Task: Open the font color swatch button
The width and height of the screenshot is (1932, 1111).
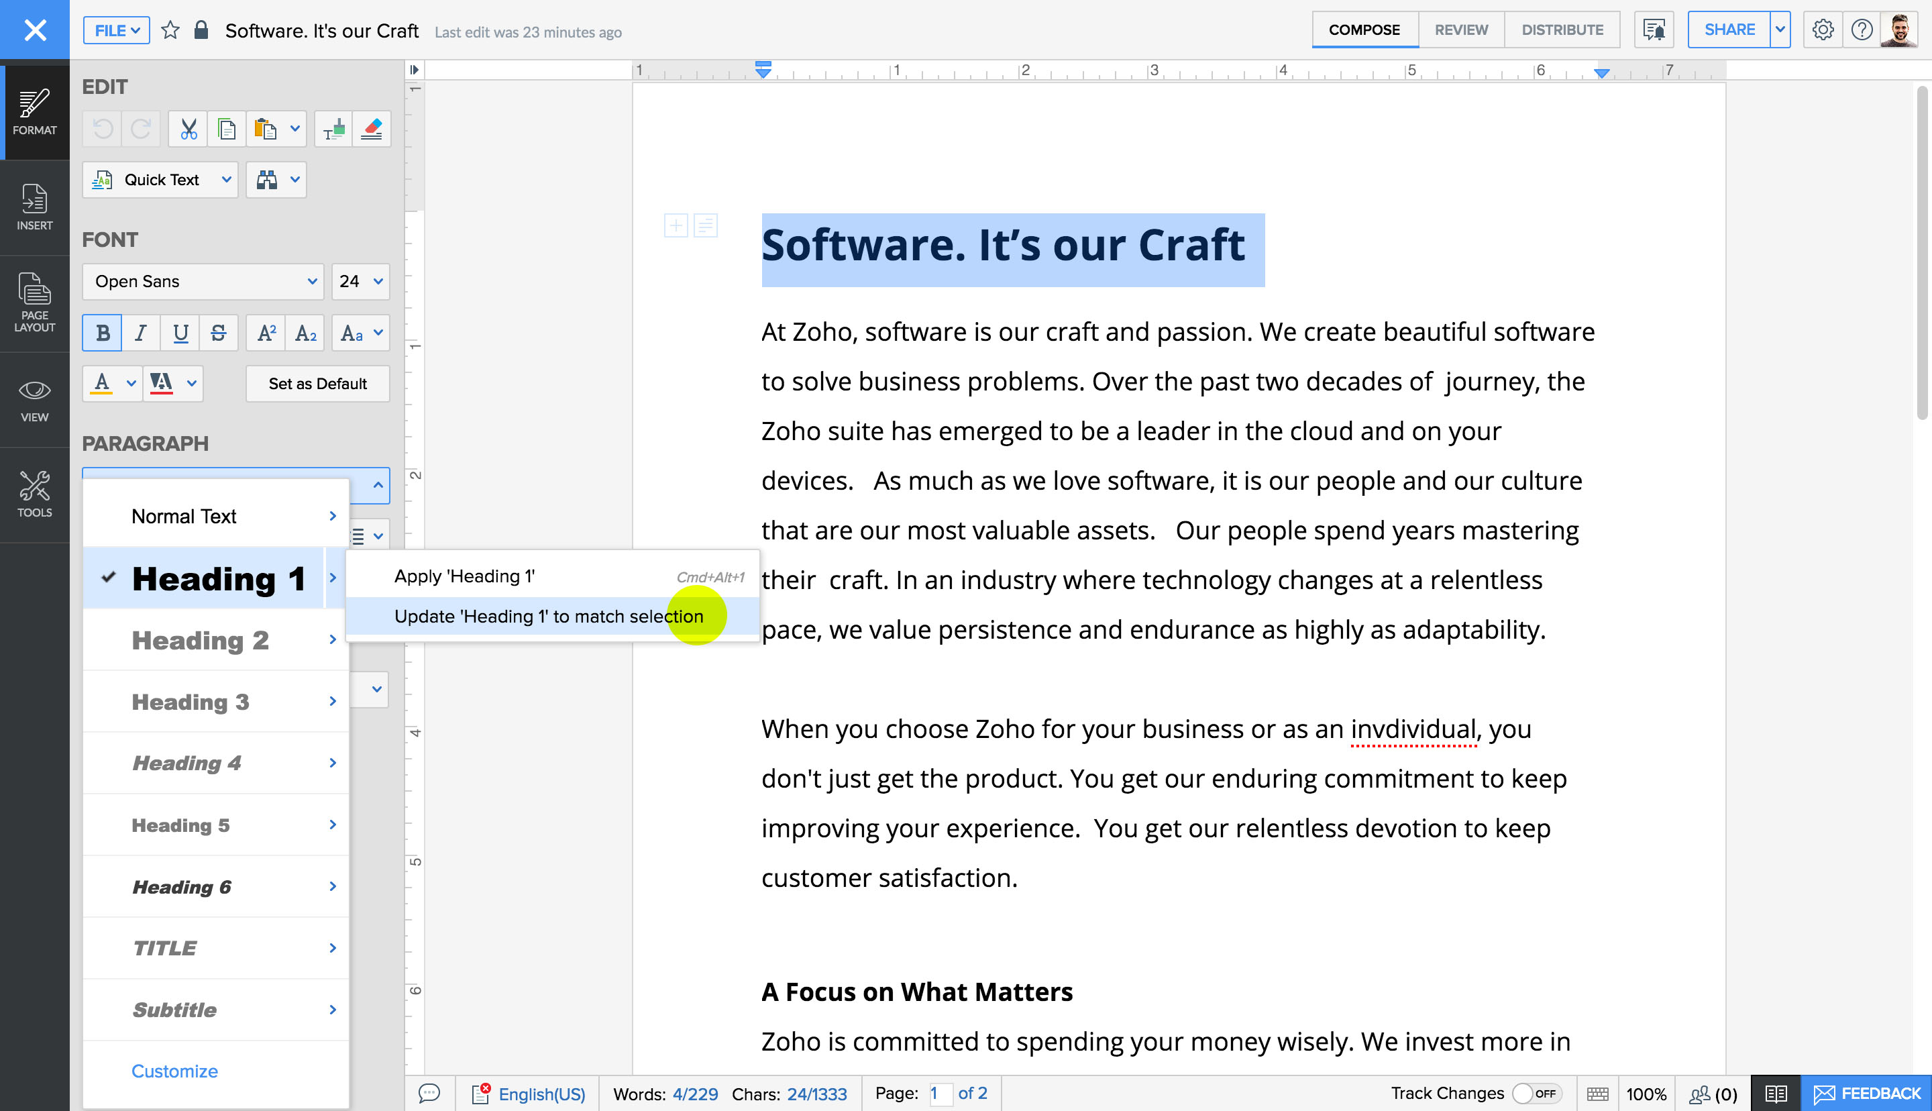Action: pyautogui.click(x=103, y=383)
